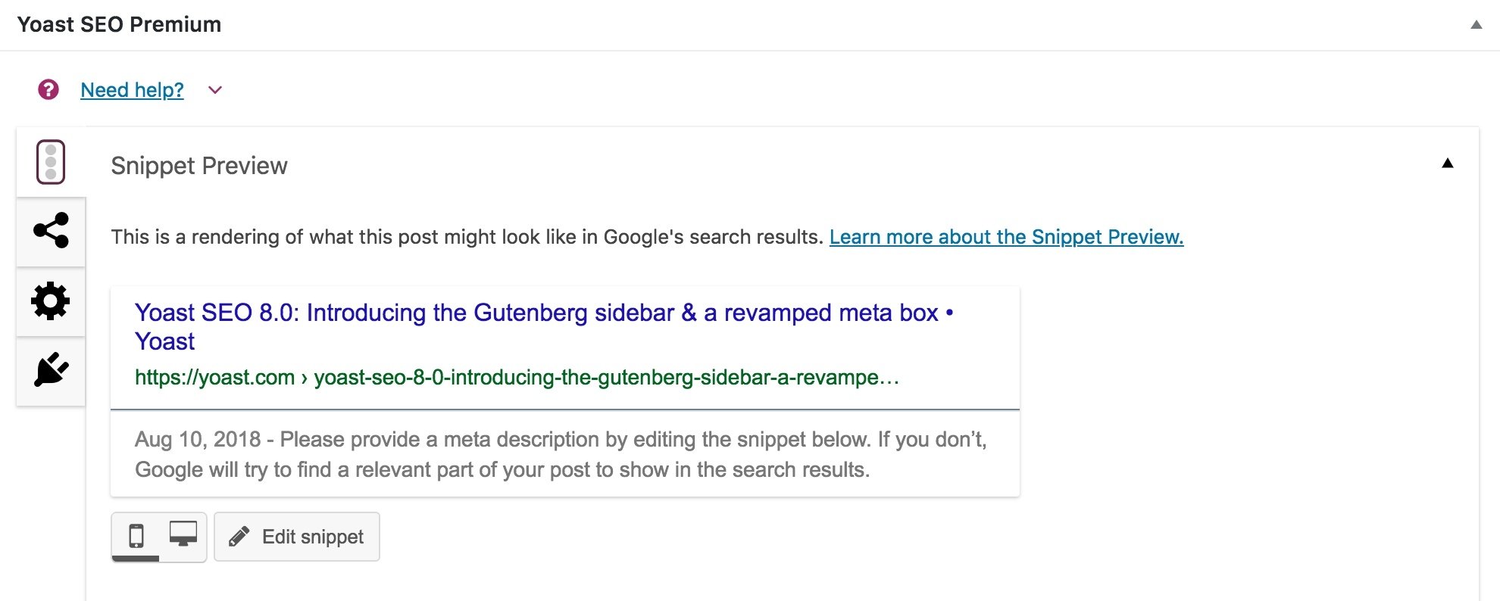Open the Social share tab icon
This screenshot has height=601, width=1500.
coord(51,231)
